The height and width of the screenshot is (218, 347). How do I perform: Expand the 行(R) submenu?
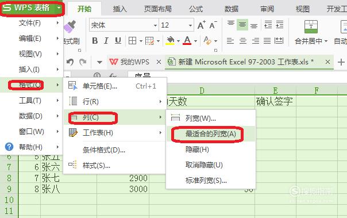click(115, 102)
